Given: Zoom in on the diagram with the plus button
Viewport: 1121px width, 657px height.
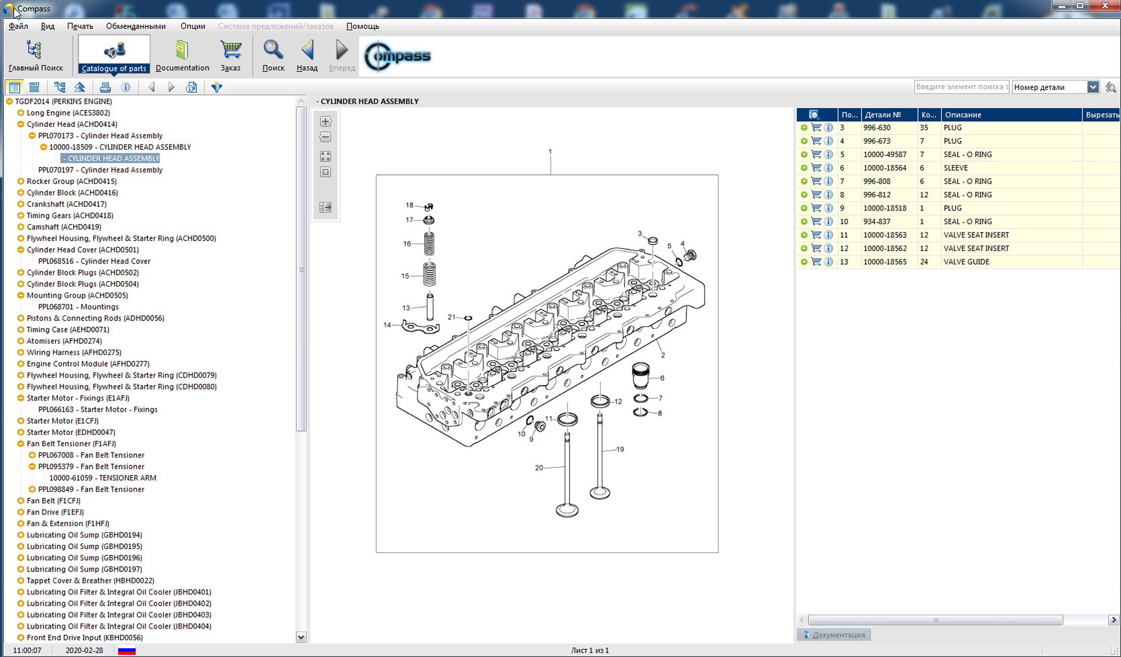Looking at the screenshot, I should [326, 122].
